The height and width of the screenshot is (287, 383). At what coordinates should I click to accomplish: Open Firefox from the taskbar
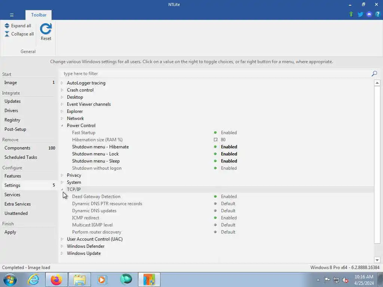pos(56,280)
